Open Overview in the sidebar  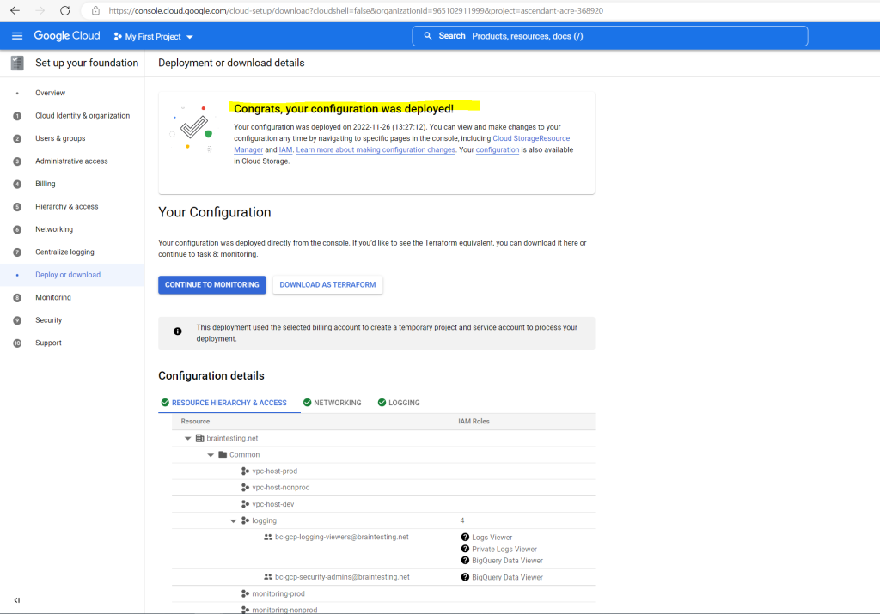point(50,93)
